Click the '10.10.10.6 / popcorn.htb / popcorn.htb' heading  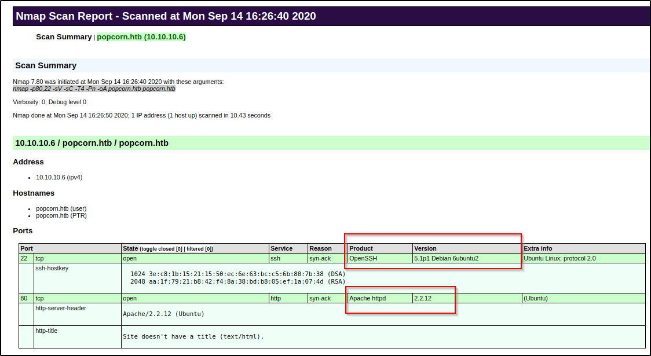(x=92, y=143)
